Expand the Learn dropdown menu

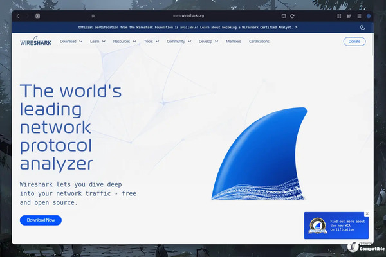98,42
